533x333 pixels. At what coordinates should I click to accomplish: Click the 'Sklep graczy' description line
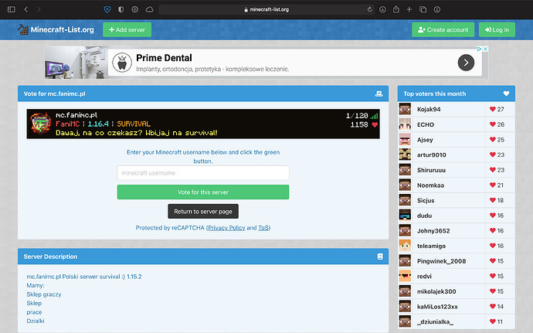44,294
